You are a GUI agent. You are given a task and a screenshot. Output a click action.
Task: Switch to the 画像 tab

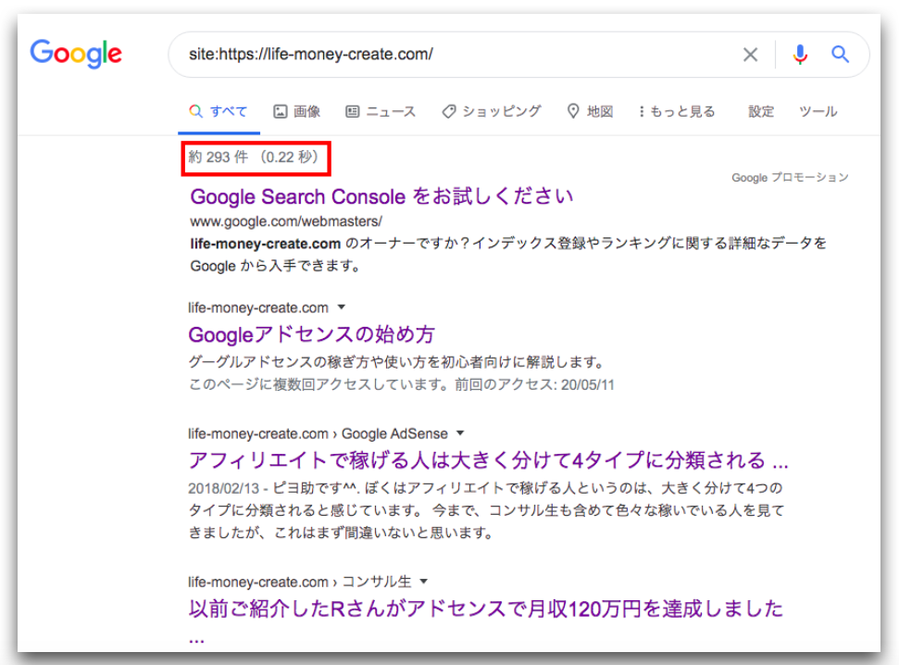(297, 111)
